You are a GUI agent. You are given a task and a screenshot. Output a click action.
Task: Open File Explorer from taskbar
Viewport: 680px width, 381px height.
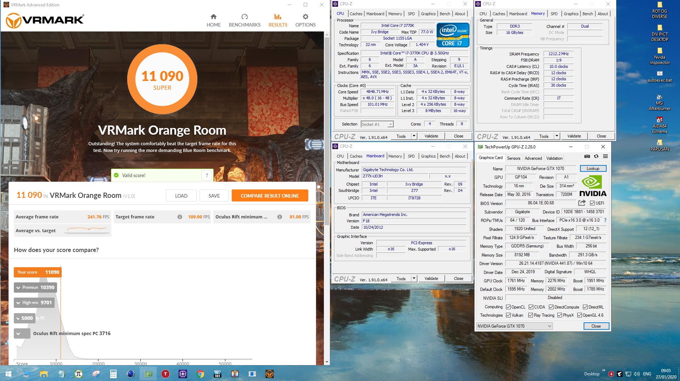coord(44,374)
